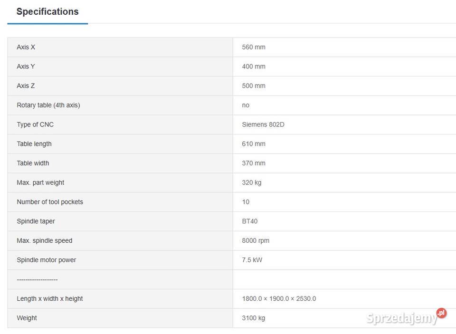Open the Specifications tab

(x=47, y=12)
